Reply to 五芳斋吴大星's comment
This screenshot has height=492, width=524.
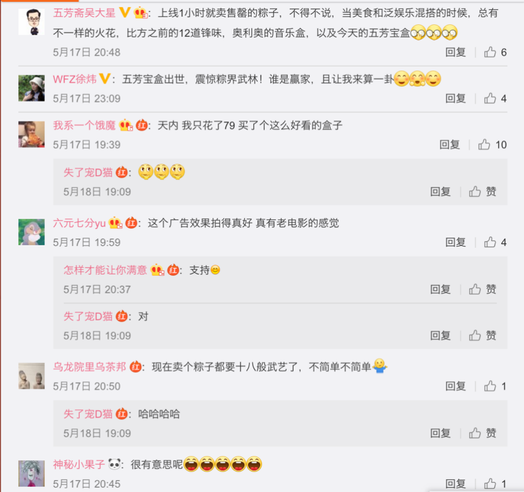pos(456,52)
